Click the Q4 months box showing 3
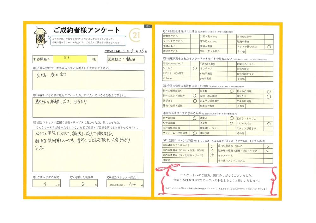This screenshot has height=223, width=316. [x=46, y=183]
